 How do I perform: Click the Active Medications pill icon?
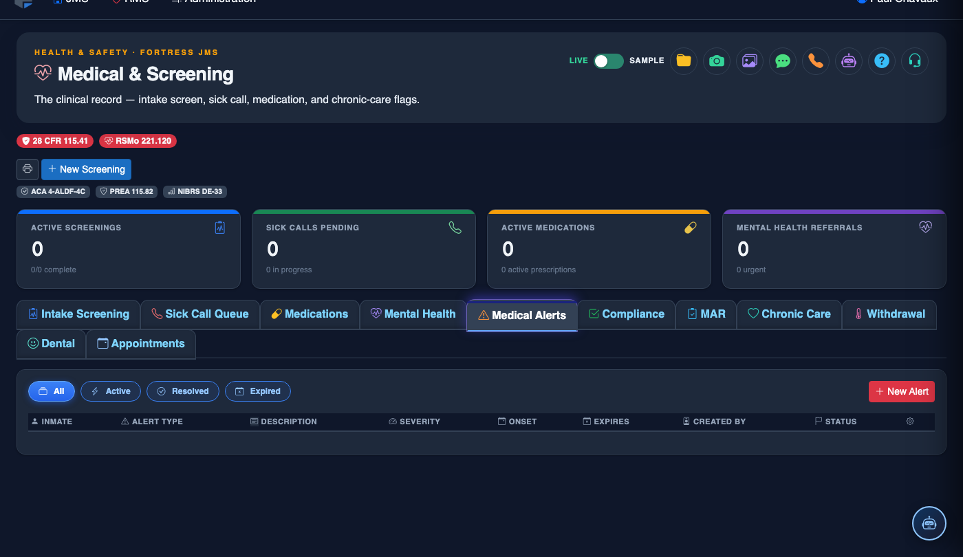click(691, 228)
